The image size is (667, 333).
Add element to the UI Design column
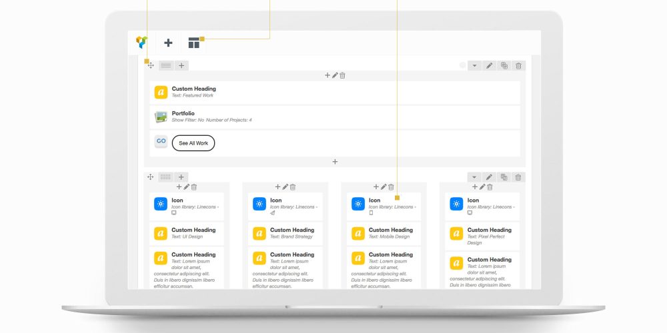(x=179, y=187)
